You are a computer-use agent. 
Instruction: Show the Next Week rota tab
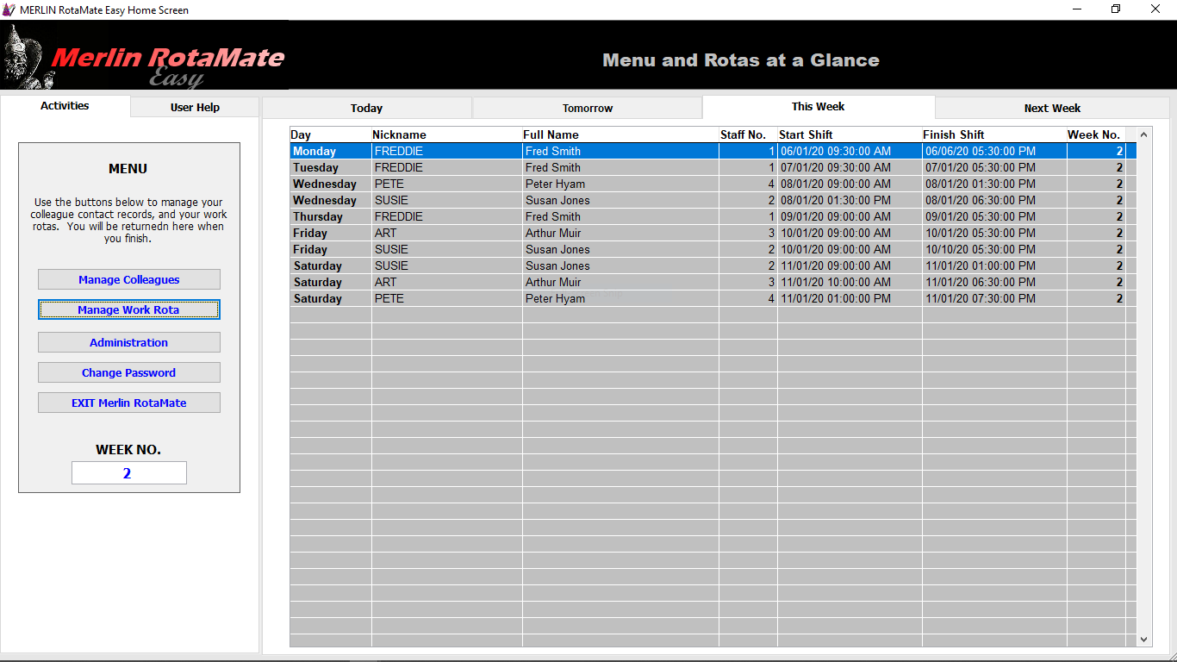(x=1052, y=108)
